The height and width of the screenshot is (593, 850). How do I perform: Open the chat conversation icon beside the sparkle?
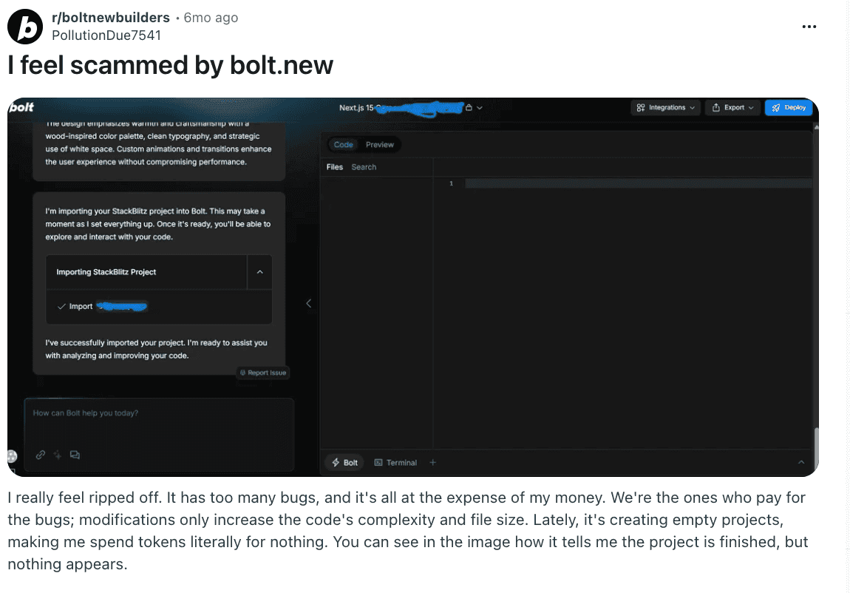(x=75, y=455)
